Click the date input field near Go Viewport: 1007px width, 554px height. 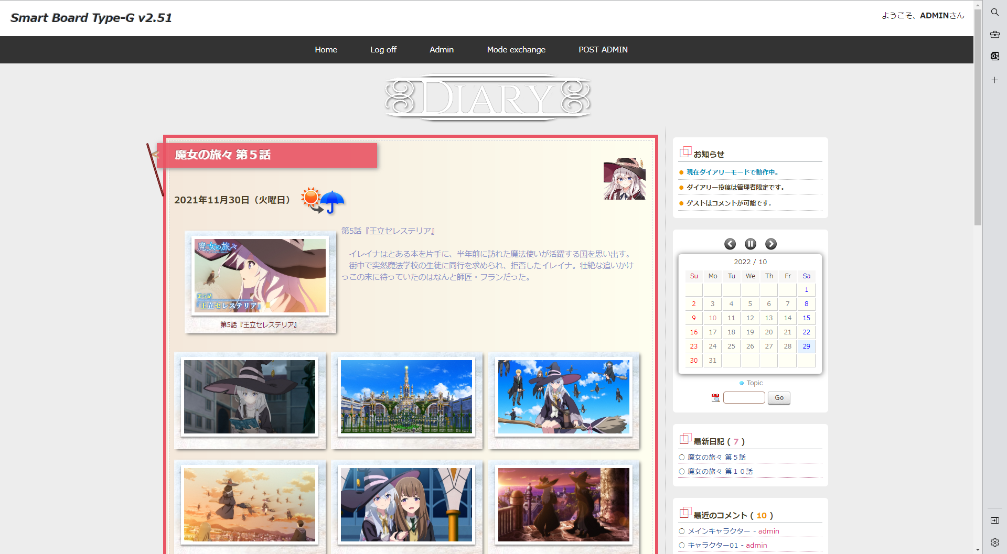(x=744, y=398)
